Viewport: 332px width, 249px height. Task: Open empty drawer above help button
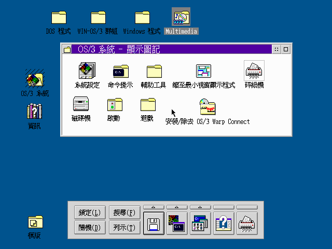[224, 207]
